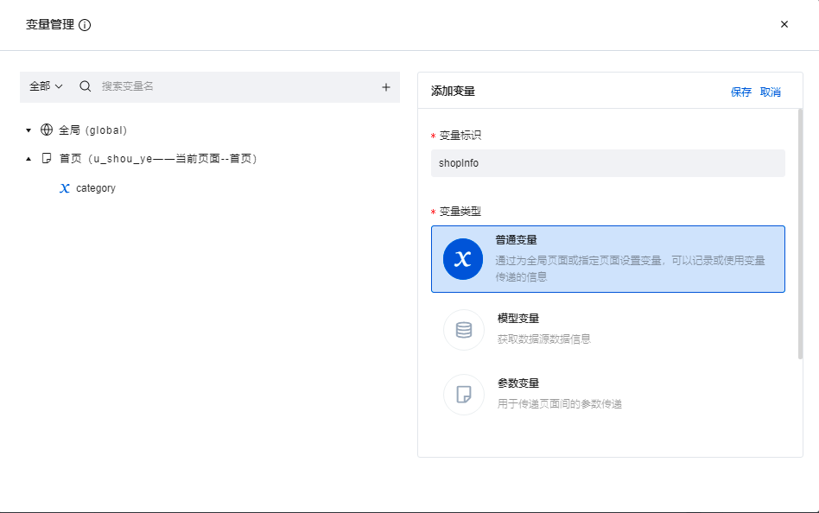Expand the 全局 (global) tree node
The width and height of the screenshot is (819, 513).
[29, 130]
